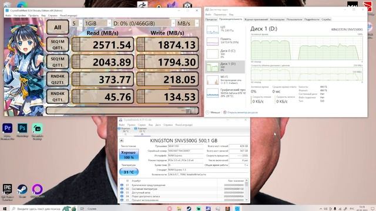This screenshot has height=211, width=376.
Task: Open the Epic Games Launcher desktop icon
Action: click(x=8, y=192)
